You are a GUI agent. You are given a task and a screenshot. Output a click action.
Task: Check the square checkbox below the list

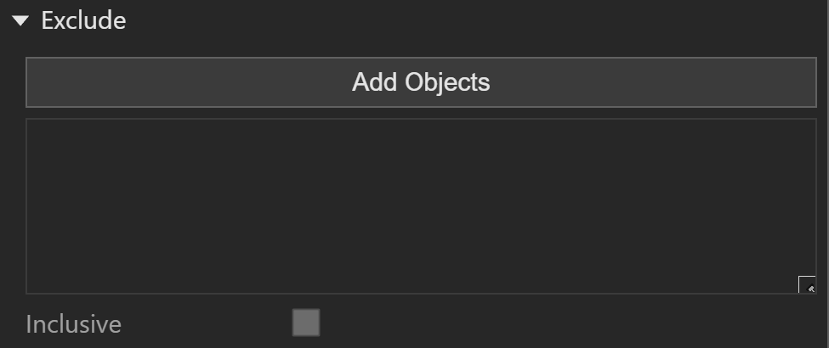tap(306, 323)
